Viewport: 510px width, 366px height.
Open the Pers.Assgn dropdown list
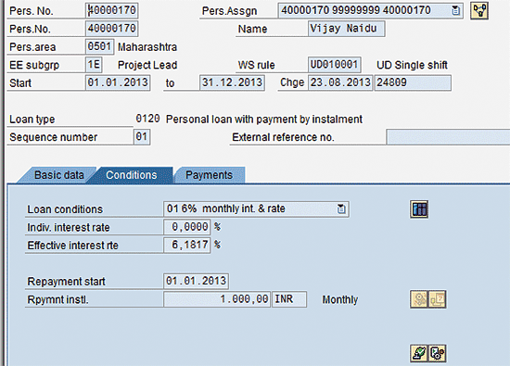pos(456,11)
